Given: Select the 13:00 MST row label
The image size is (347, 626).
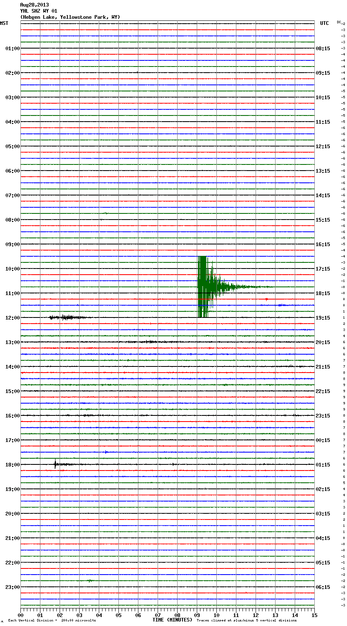Looking at the screenshot, I should tap(12, 342).
